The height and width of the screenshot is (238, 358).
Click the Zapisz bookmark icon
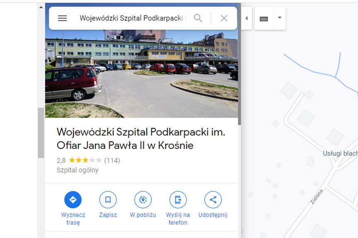click(108, 200)
